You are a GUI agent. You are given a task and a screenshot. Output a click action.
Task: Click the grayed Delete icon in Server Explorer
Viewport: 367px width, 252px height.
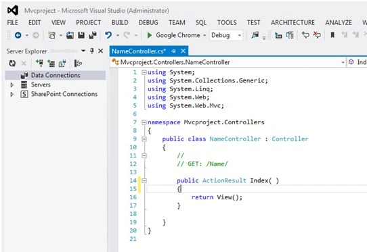[24, 64]
